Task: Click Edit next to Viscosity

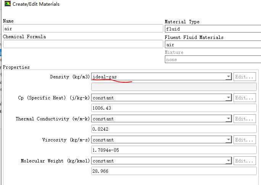Action: click(245, 140)
